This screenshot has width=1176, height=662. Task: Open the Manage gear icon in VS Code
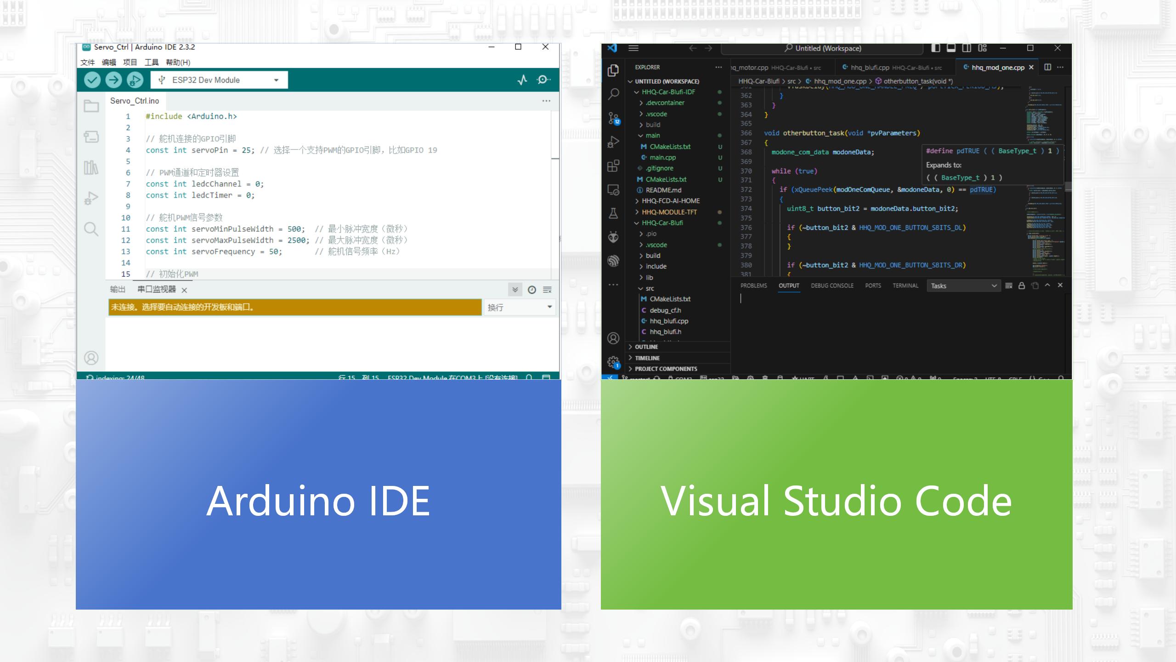pyautogui.click(x=613, y=362)
